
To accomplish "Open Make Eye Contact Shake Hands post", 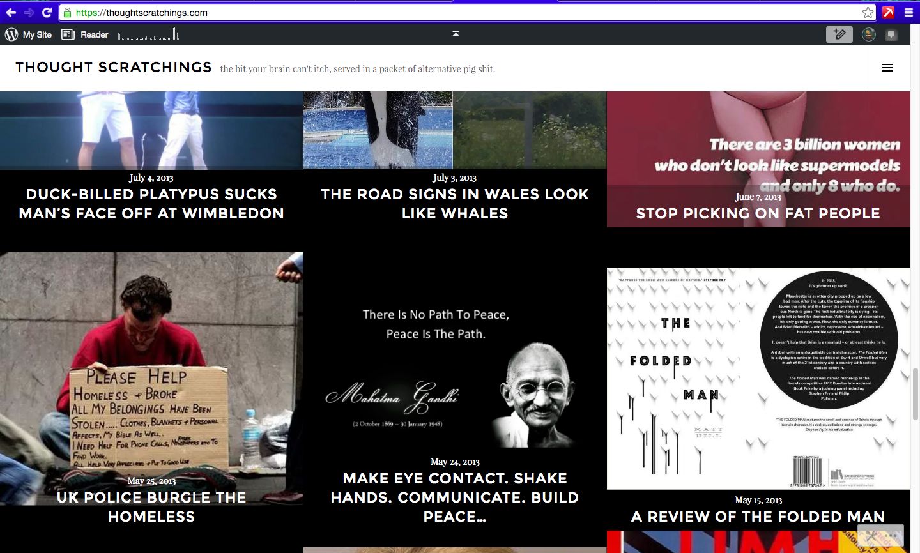I will (455, 497).
